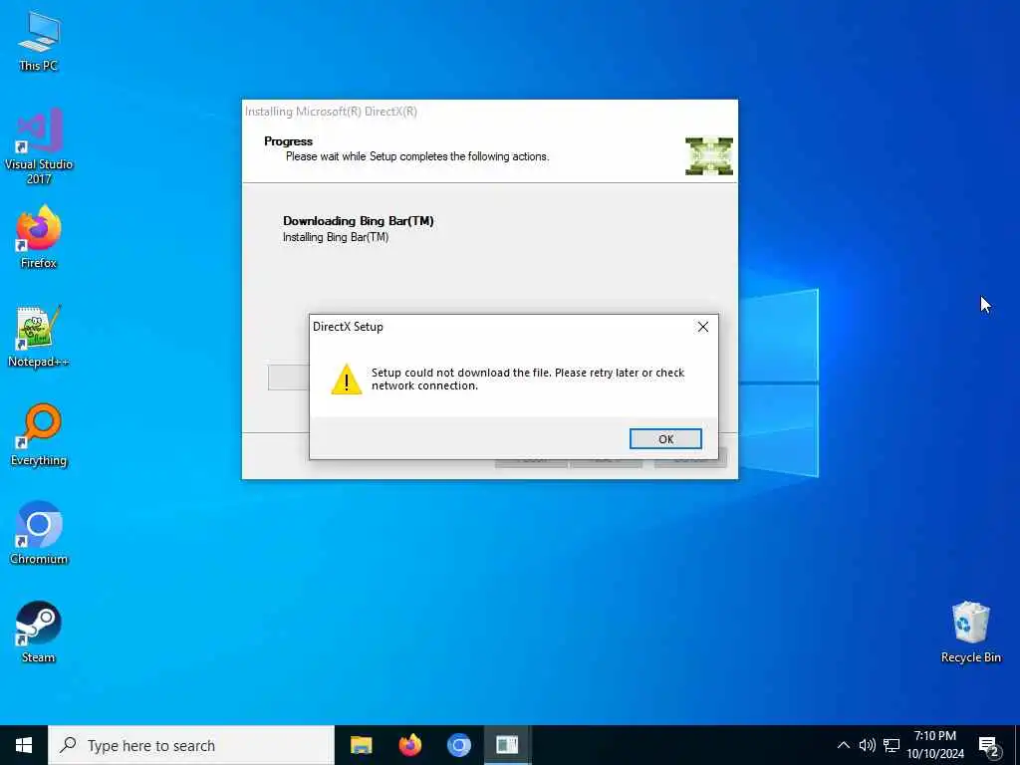Screen dimensions: 1020x765
Task: Click the Progress heading in installer
Action: (x=288, y=141)
